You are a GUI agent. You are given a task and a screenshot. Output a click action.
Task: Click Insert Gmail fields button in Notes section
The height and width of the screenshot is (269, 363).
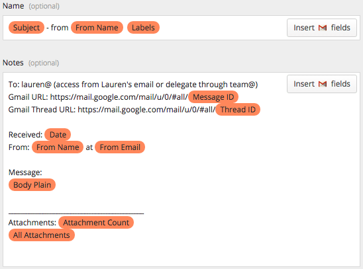tap(321, 84)
